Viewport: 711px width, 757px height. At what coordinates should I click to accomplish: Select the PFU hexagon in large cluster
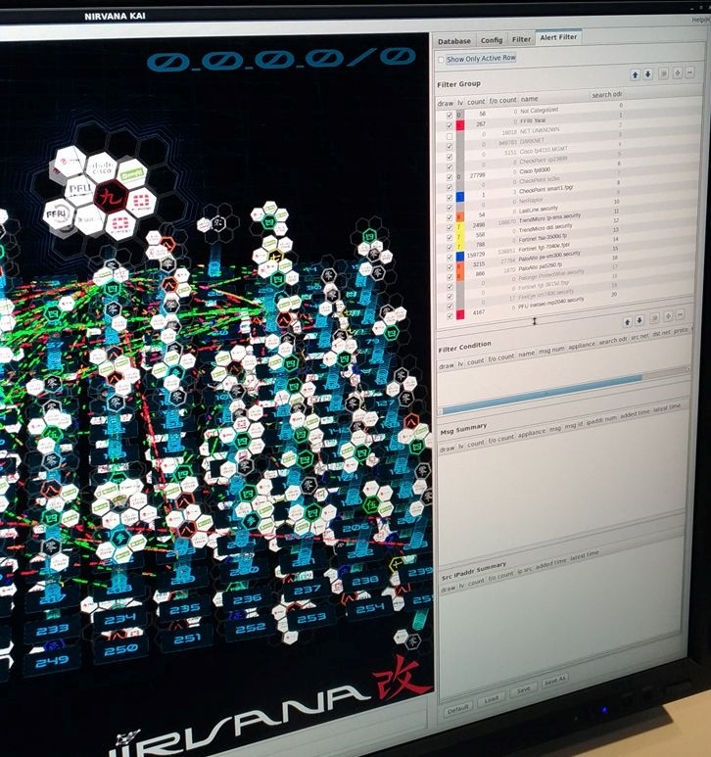click(80, 189)
